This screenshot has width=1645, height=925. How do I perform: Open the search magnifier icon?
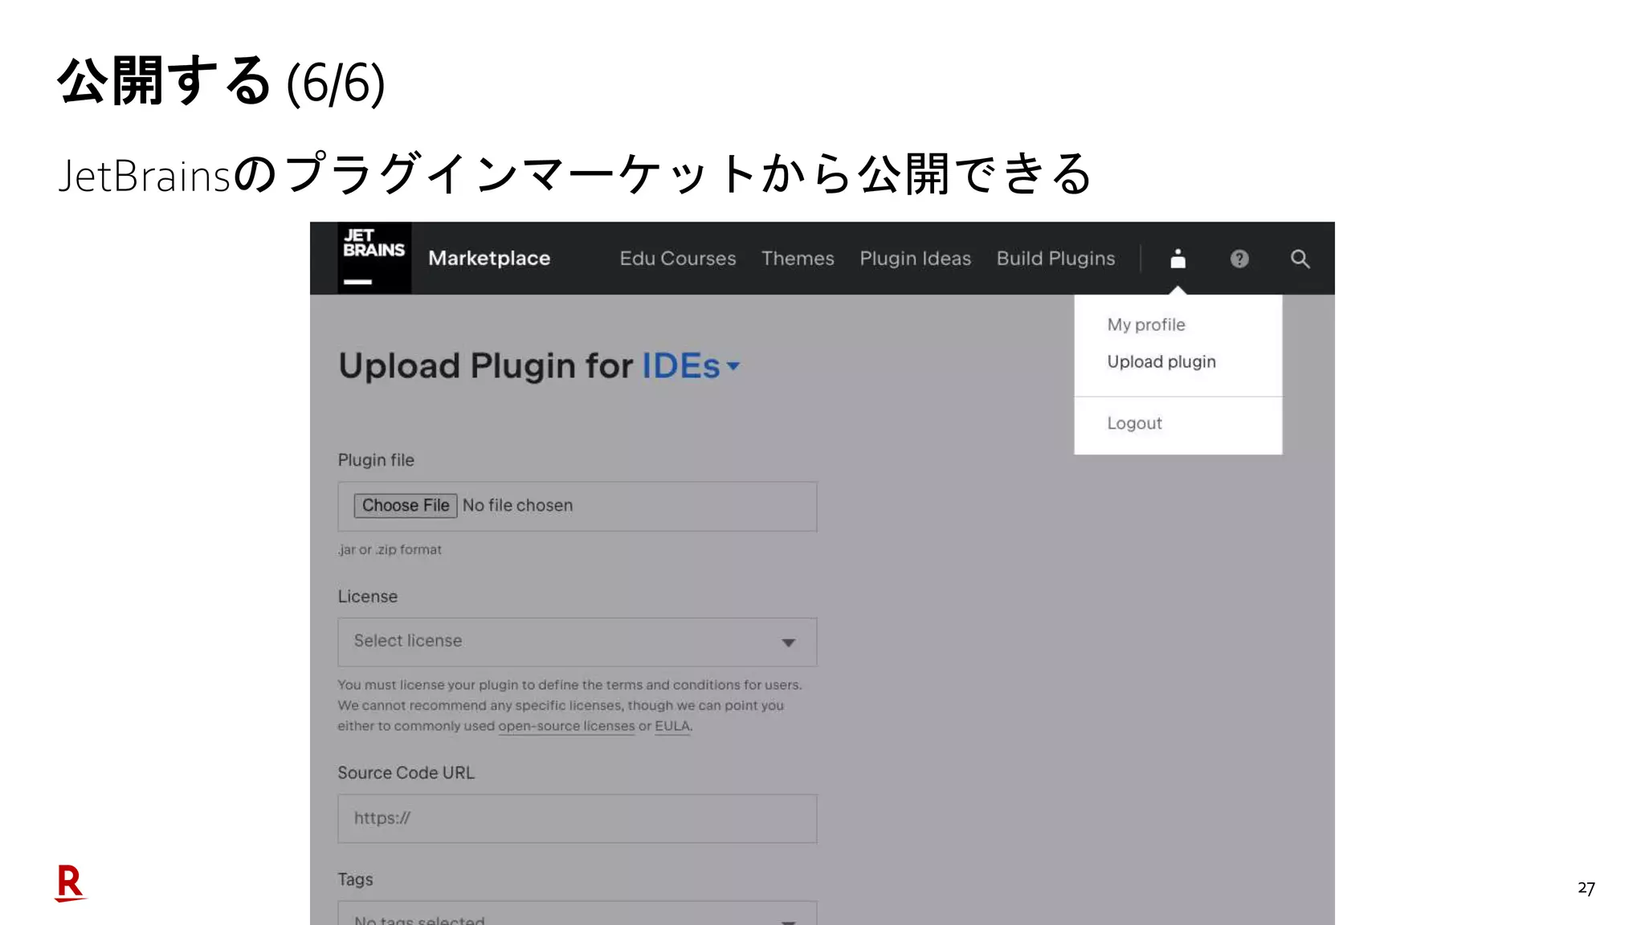(1300, 259)
